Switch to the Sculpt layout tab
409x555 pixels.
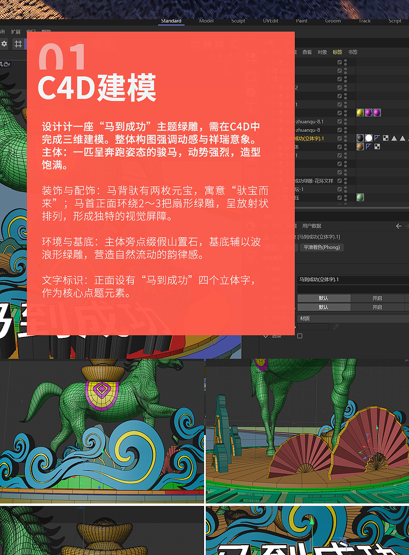click(x=238, y=20)
